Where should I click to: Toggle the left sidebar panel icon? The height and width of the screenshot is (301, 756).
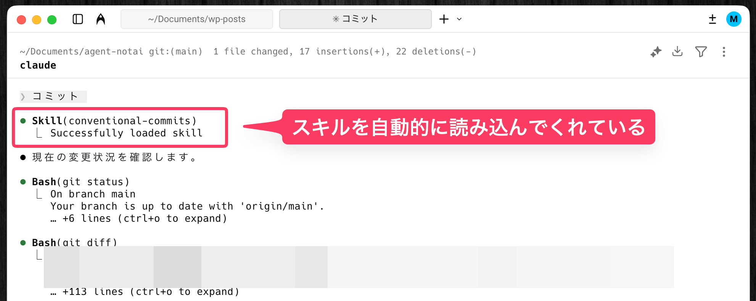tap(78, 19)
